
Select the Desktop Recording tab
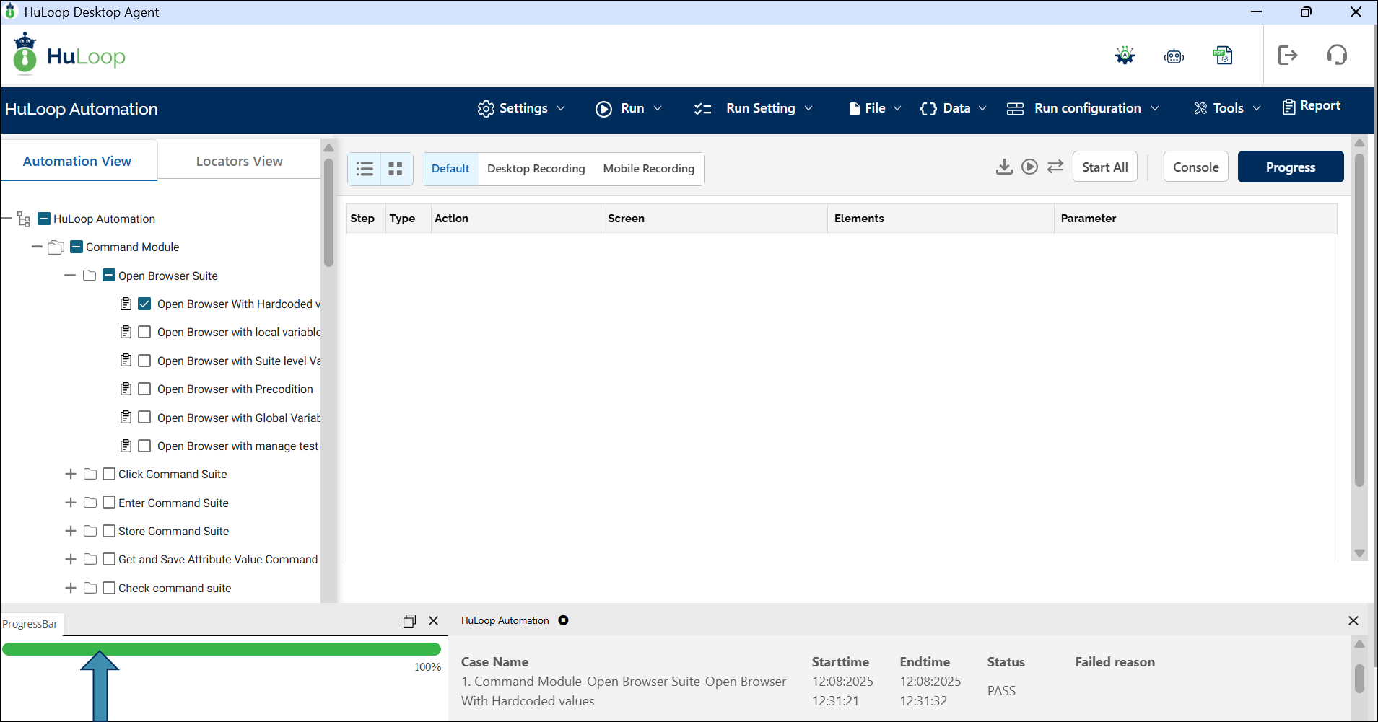point(536,169)
